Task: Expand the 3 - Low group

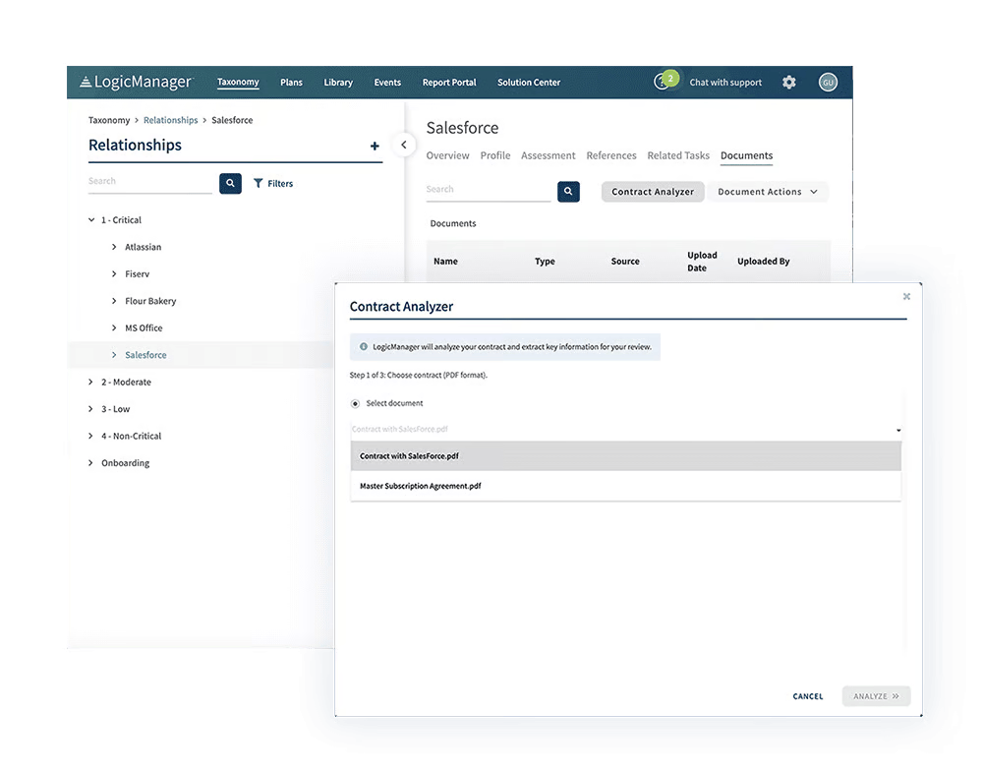Action: [x=90, y=408]
